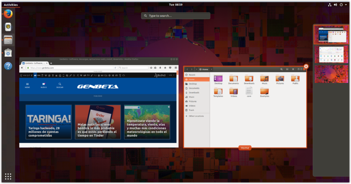Image resolution: width=351 pixels, height=184 pixels.
Task: Select Videos in Files sidebar
Action: 197,106
